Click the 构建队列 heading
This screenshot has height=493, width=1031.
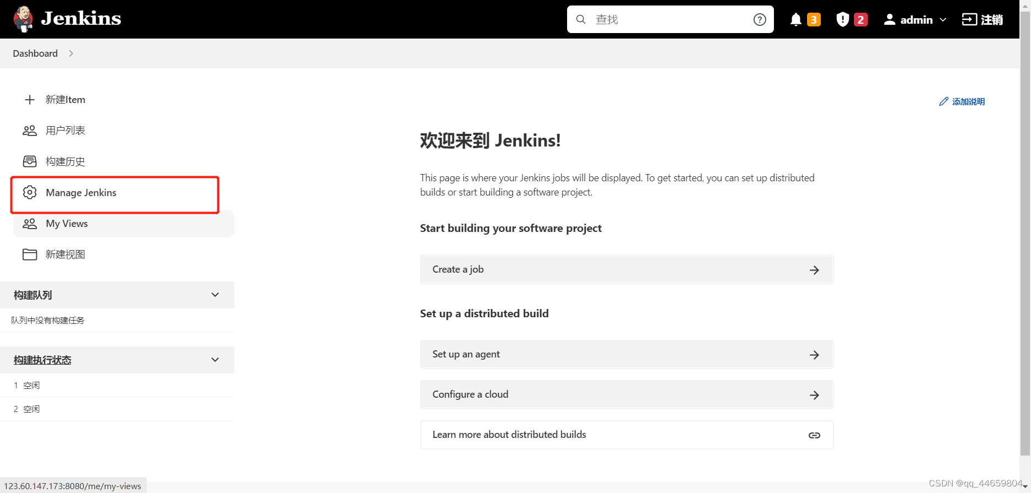click(33, 295)
